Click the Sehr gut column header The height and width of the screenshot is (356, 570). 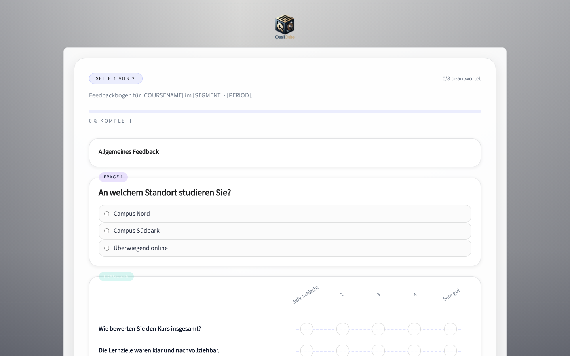point(451,295)
